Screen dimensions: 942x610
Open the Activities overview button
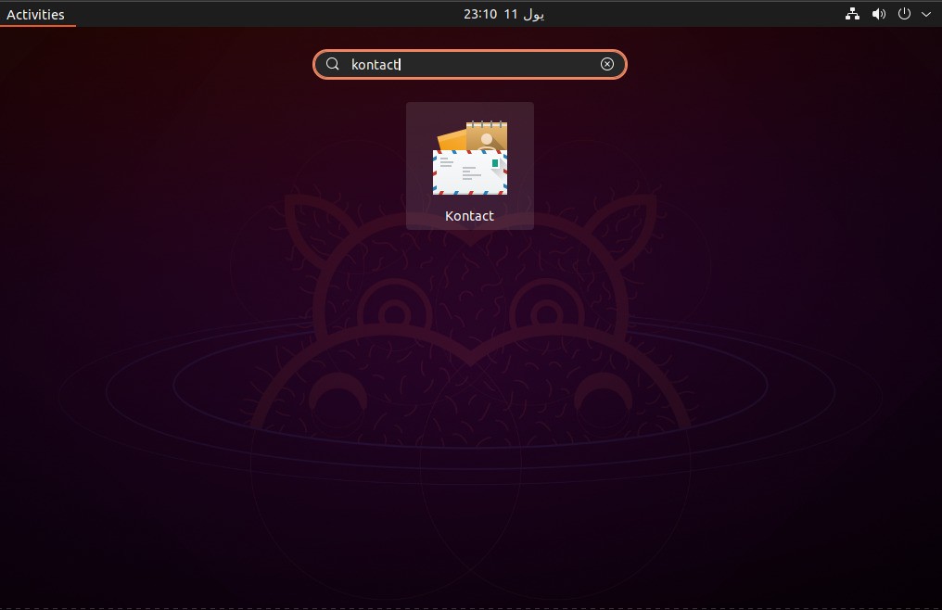[35, 15]
